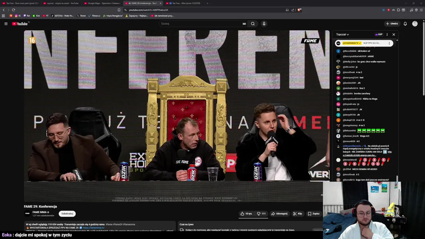Dislike the video (111)
Screen dimensions: 425x239
(261, 214)
